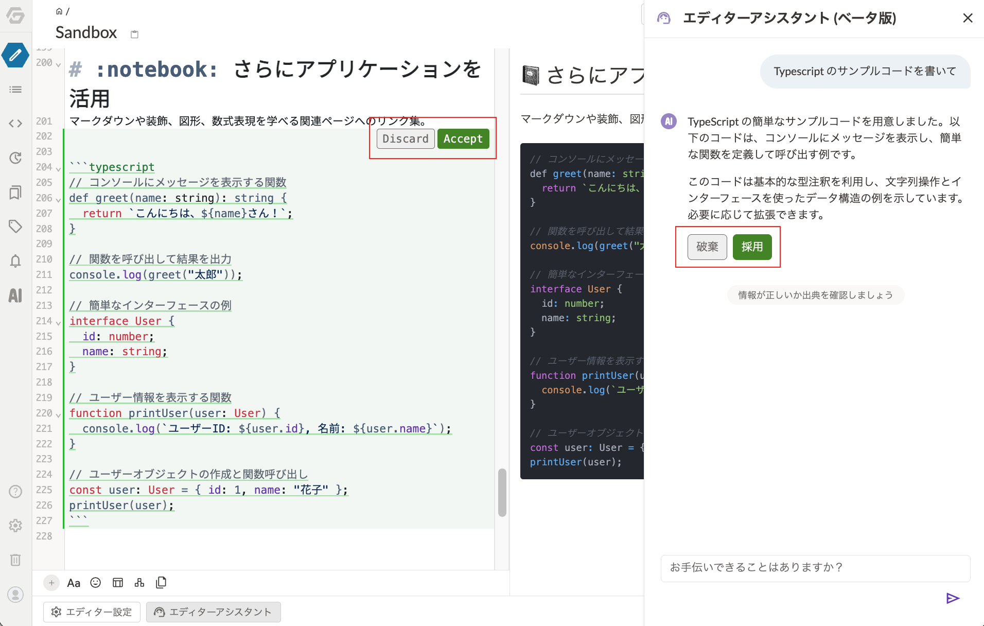Click the pencil edit icon in sidebar
984x626 pixels.
click(15, 55)
